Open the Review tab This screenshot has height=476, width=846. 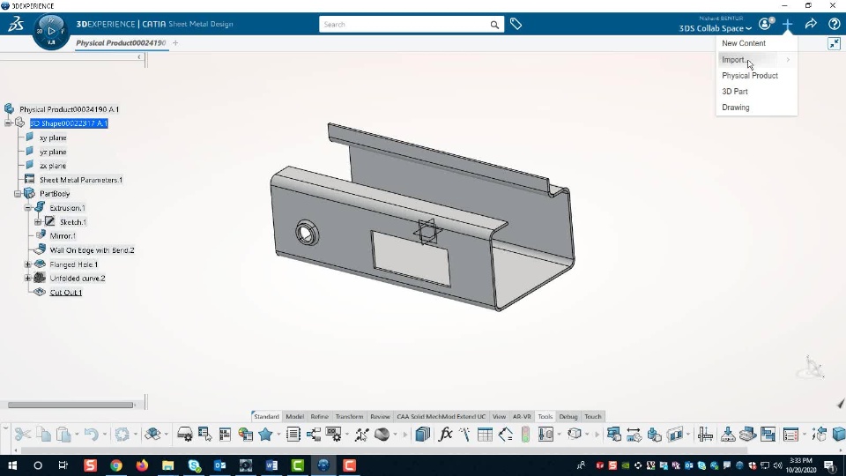(x=380, y=417)
